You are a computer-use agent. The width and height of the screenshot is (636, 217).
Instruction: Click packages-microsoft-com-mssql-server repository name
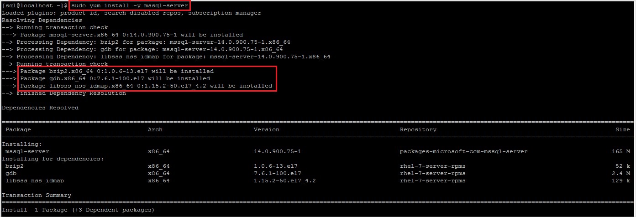tap(464, 151)
